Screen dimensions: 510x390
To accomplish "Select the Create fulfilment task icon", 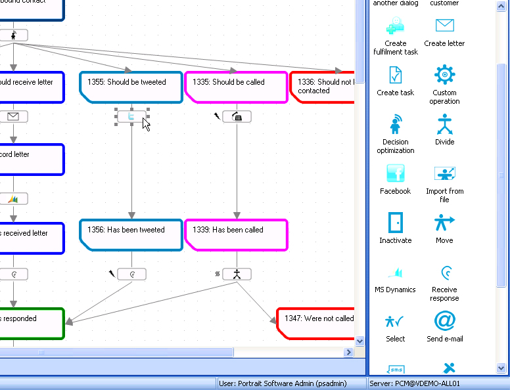I will click(395, 26).
